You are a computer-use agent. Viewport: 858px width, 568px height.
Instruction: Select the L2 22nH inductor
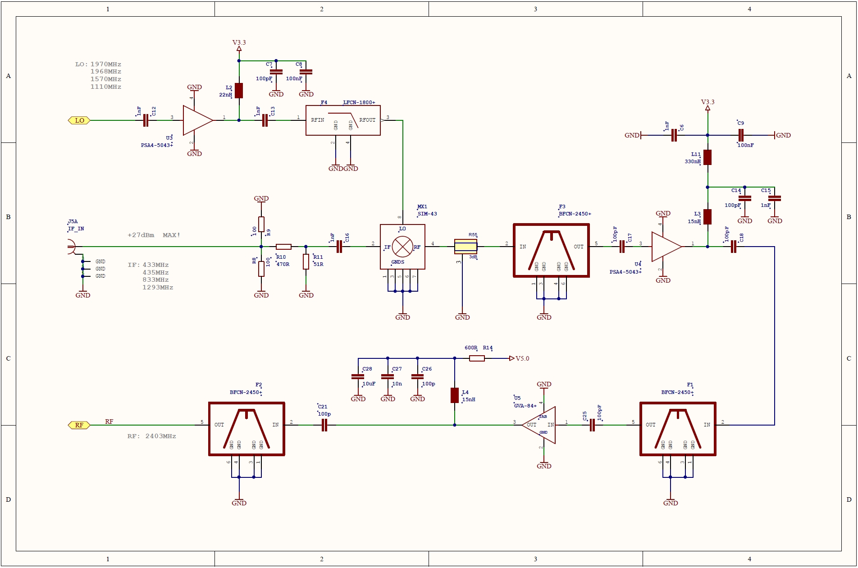coord(239,91)
